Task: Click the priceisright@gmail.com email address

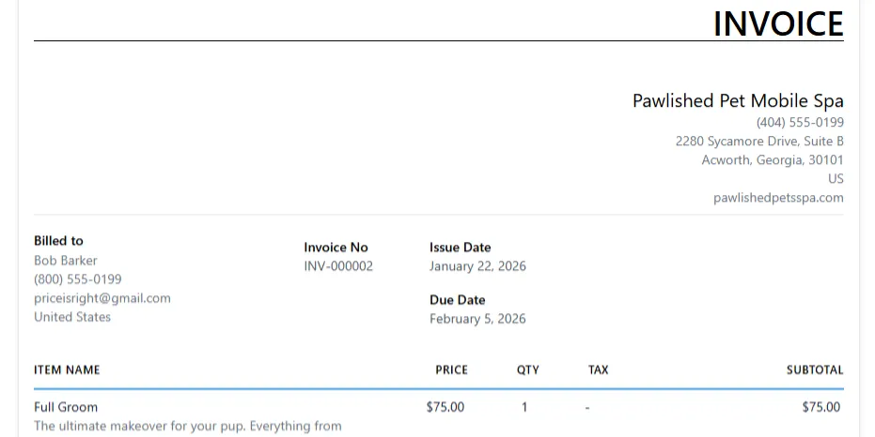Action: tap(102, 298)
